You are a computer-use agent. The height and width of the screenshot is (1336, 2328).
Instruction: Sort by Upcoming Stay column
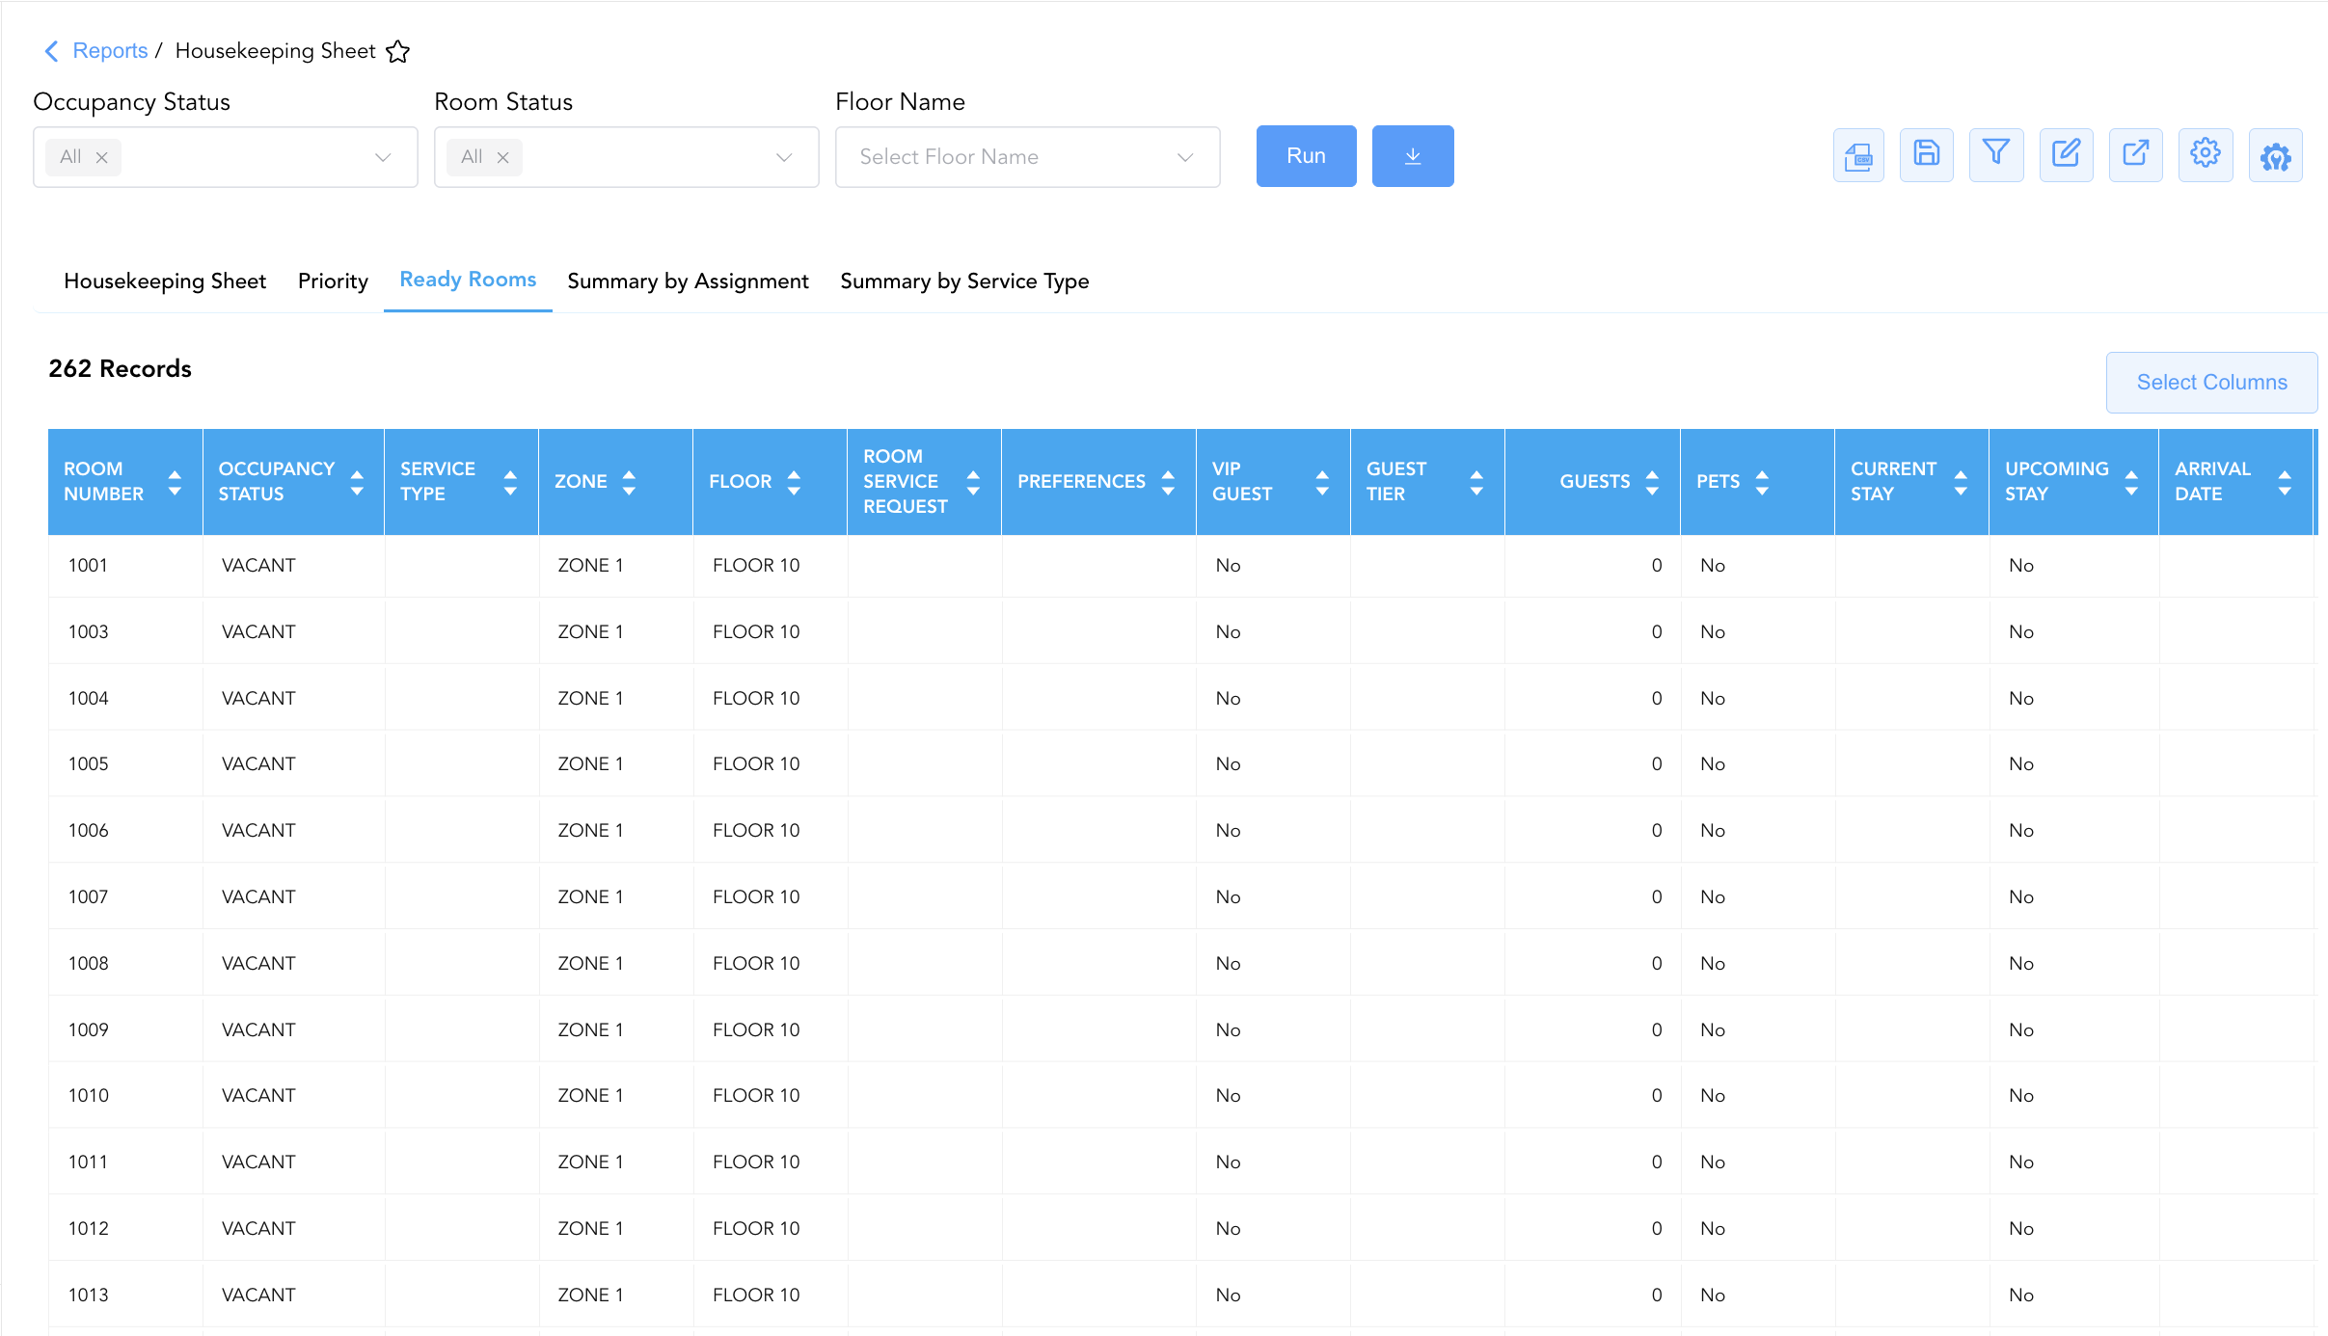point(2131,482)
